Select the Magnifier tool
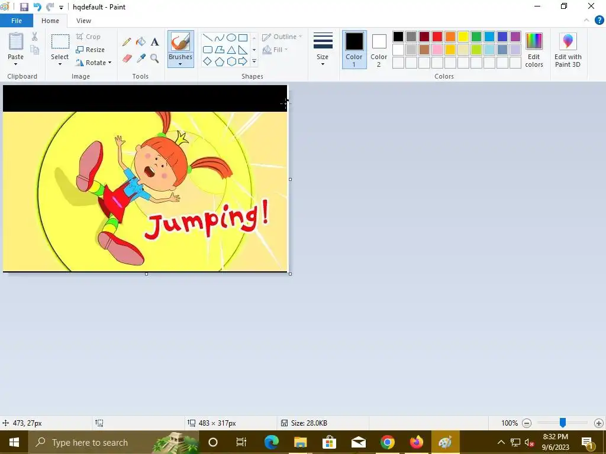The width and height of the screenshot is (606, 454). tap(154, 59)
